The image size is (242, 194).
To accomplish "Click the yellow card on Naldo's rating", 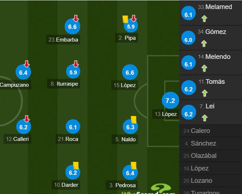I will pos(134,120).
